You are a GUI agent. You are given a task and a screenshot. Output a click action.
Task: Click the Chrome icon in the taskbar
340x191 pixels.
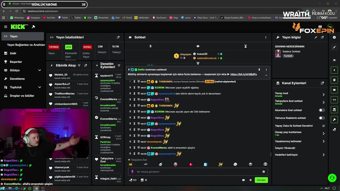36,188
